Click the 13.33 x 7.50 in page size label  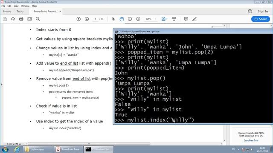click(14, 144)
